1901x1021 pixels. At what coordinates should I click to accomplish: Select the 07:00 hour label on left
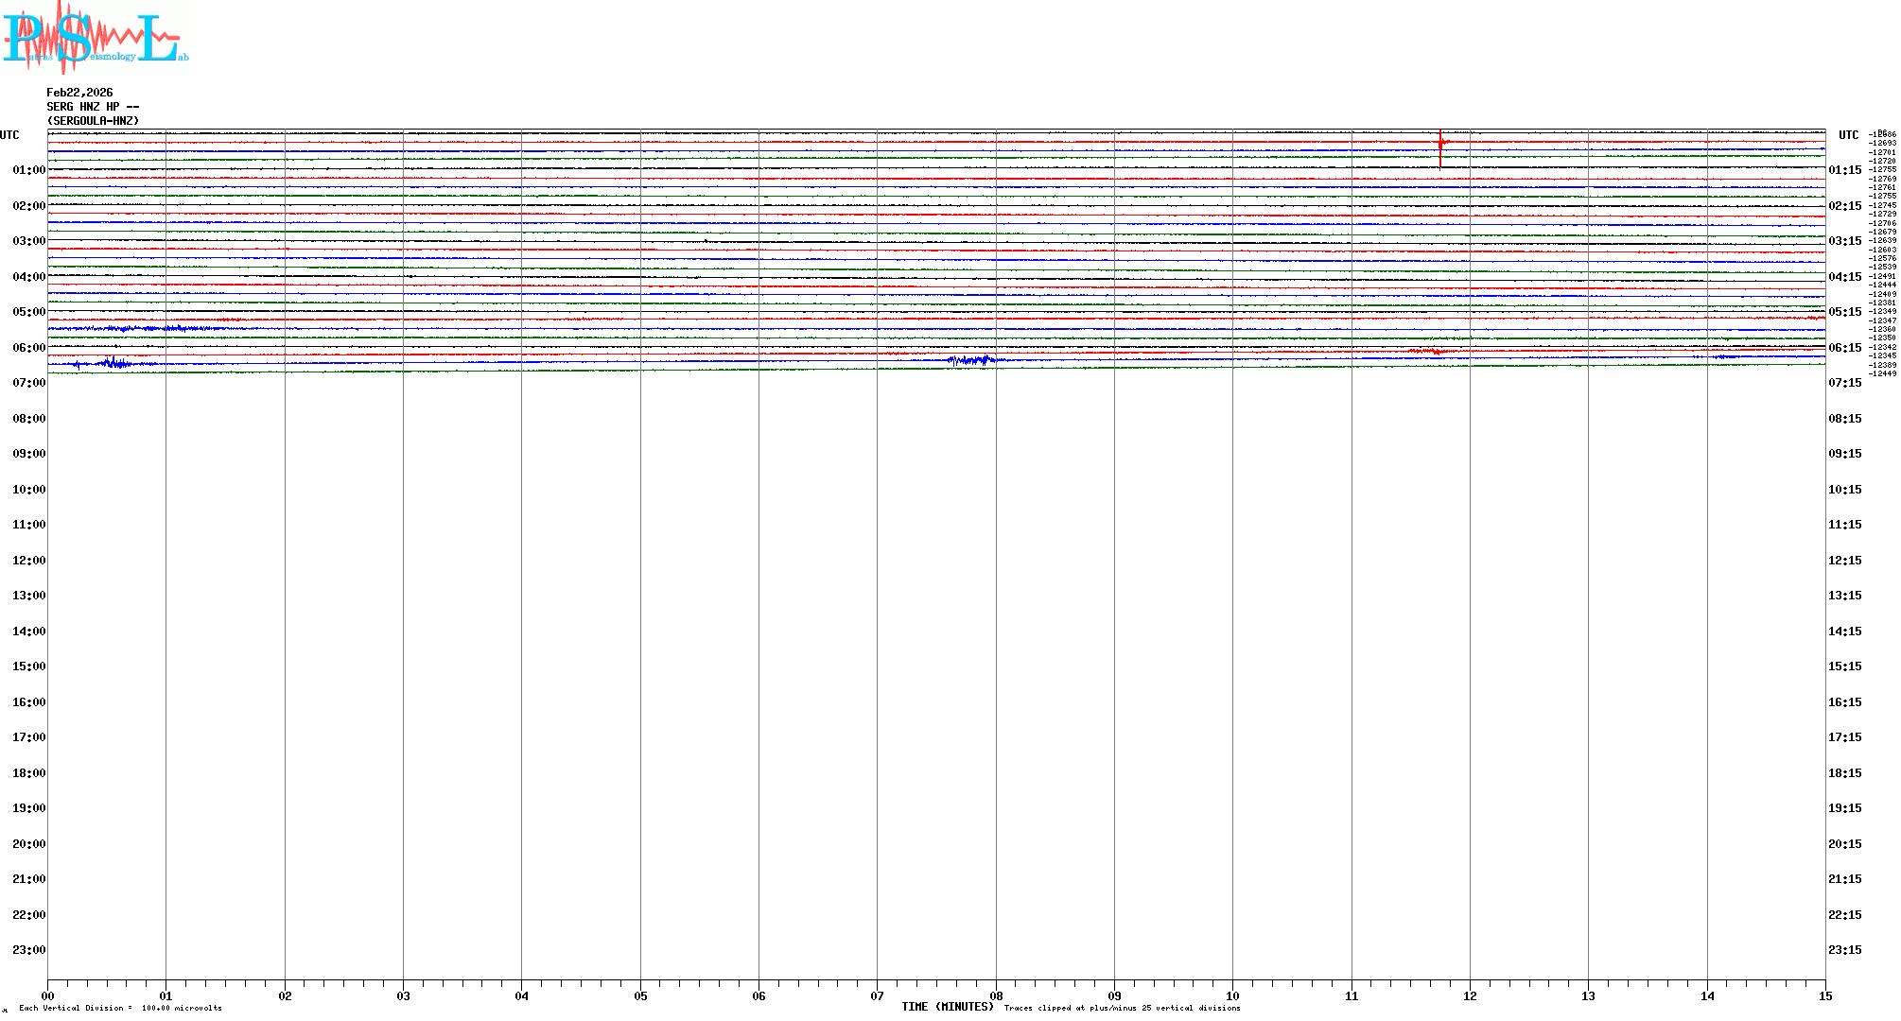point(28,383)
